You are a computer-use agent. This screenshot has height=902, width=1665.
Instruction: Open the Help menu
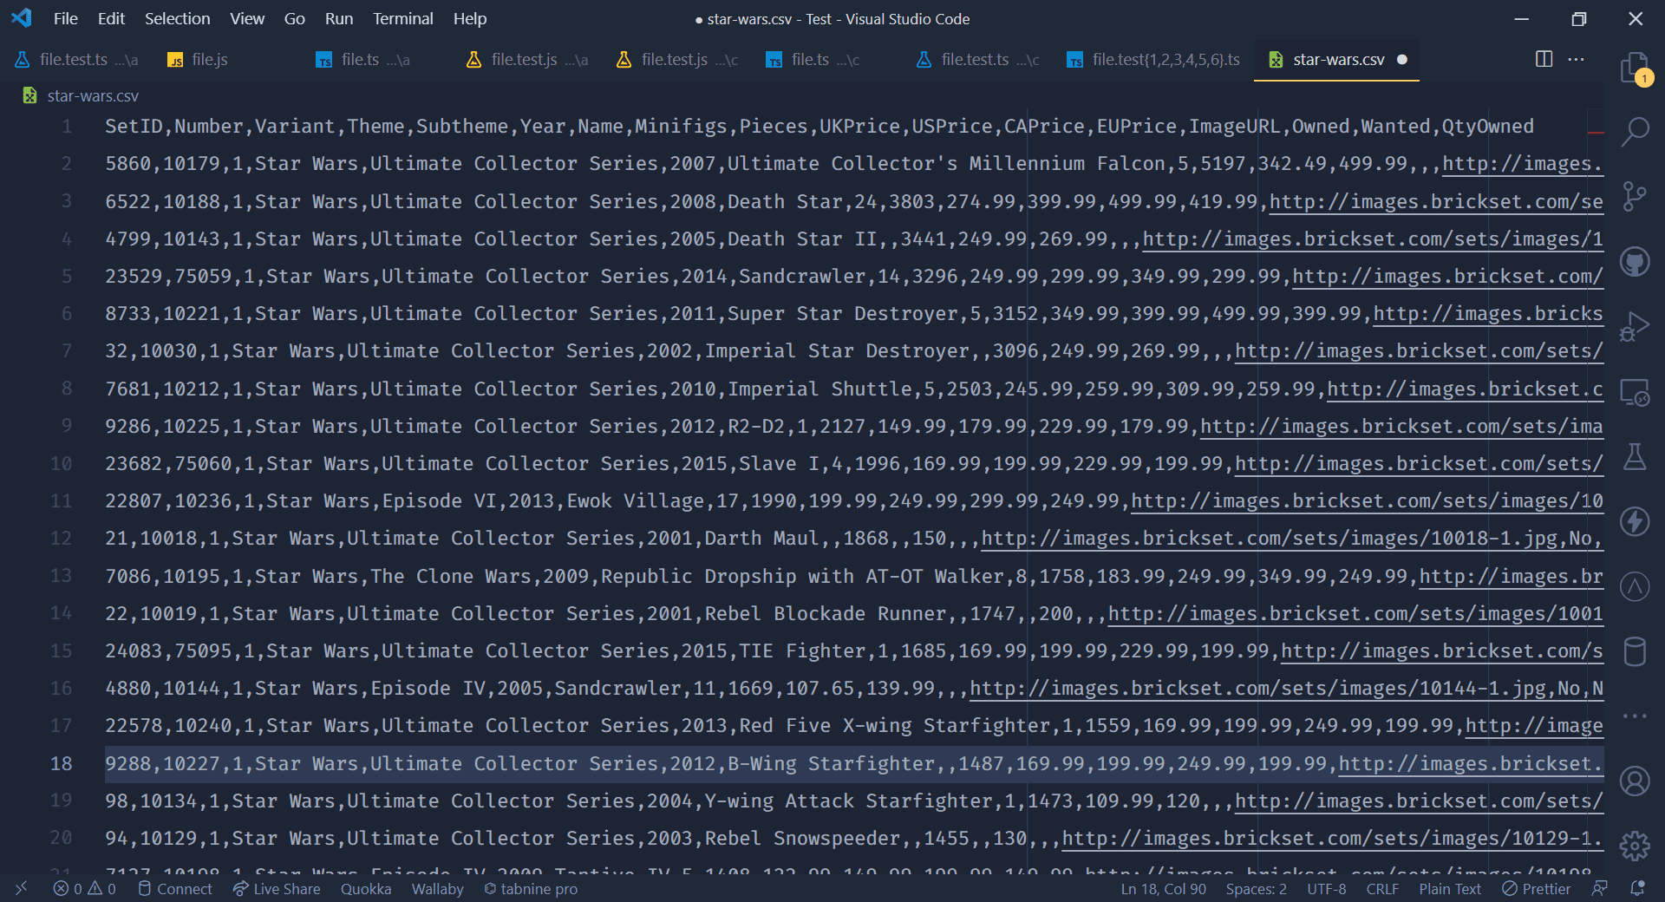tap(470, 18)
